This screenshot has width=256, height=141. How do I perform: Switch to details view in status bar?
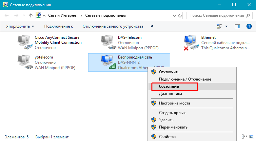244,137
